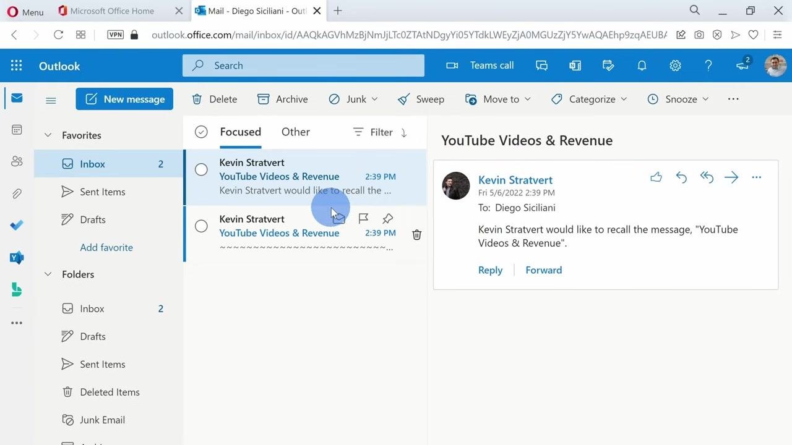792x445 pixels.
Task: Open Deleted Items folder
Action: [108, 392]
